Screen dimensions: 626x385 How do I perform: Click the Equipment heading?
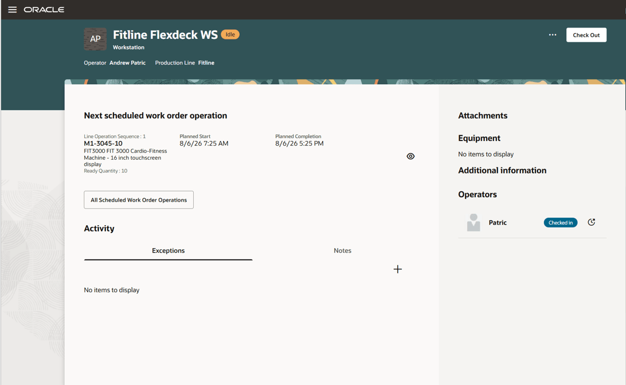[x=479, y=138]
